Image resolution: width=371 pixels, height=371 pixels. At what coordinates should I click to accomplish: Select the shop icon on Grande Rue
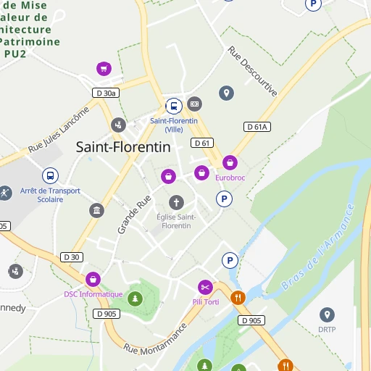[168, 176]
